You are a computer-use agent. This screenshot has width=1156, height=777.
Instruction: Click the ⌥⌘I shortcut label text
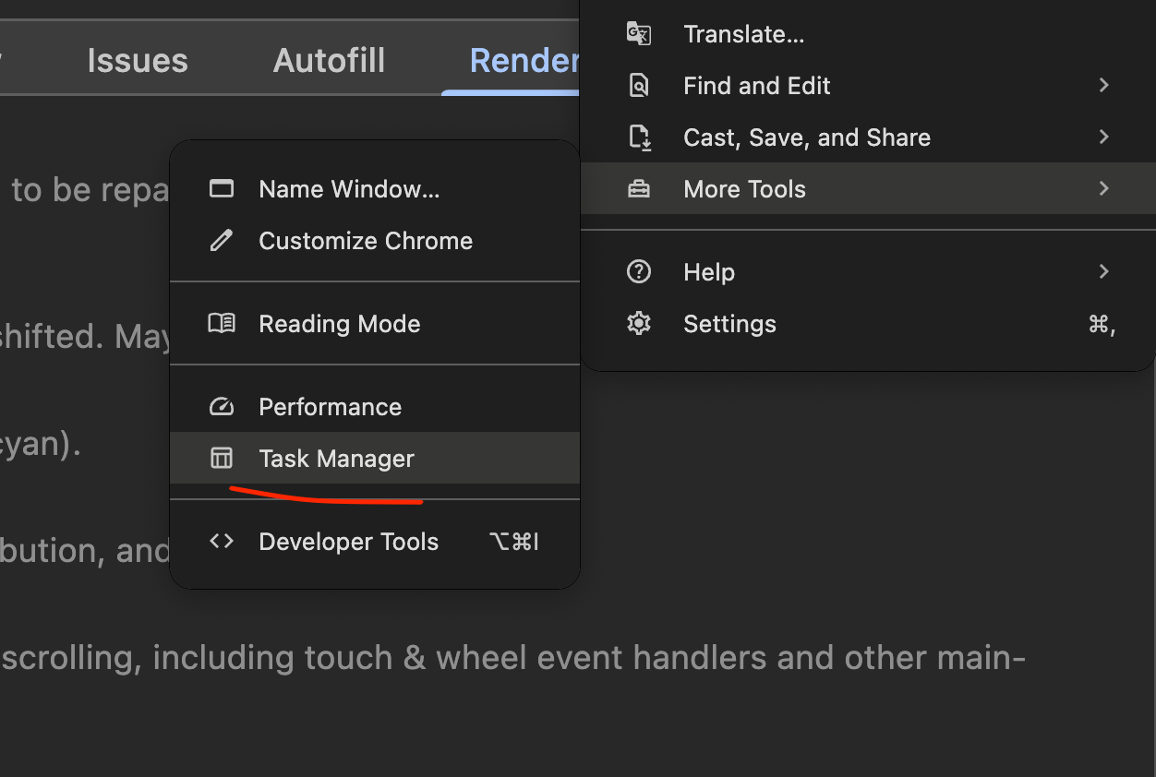click(514, 542)
